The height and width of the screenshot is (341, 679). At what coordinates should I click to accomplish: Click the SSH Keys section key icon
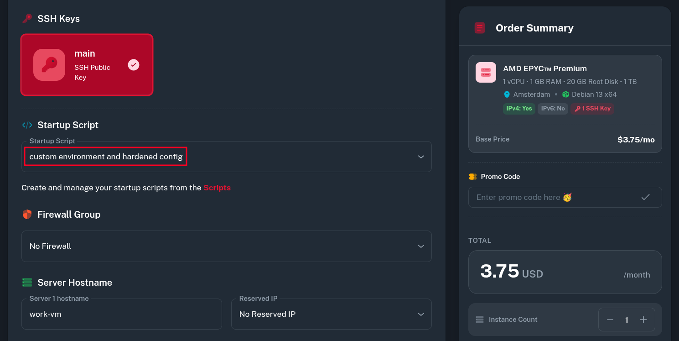click(27, 19)
